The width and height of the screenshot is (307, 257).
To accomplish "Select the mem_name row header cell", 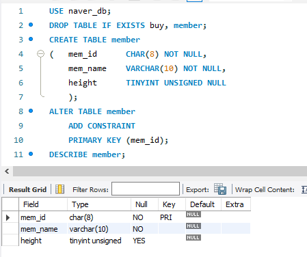I will (10, 229).
